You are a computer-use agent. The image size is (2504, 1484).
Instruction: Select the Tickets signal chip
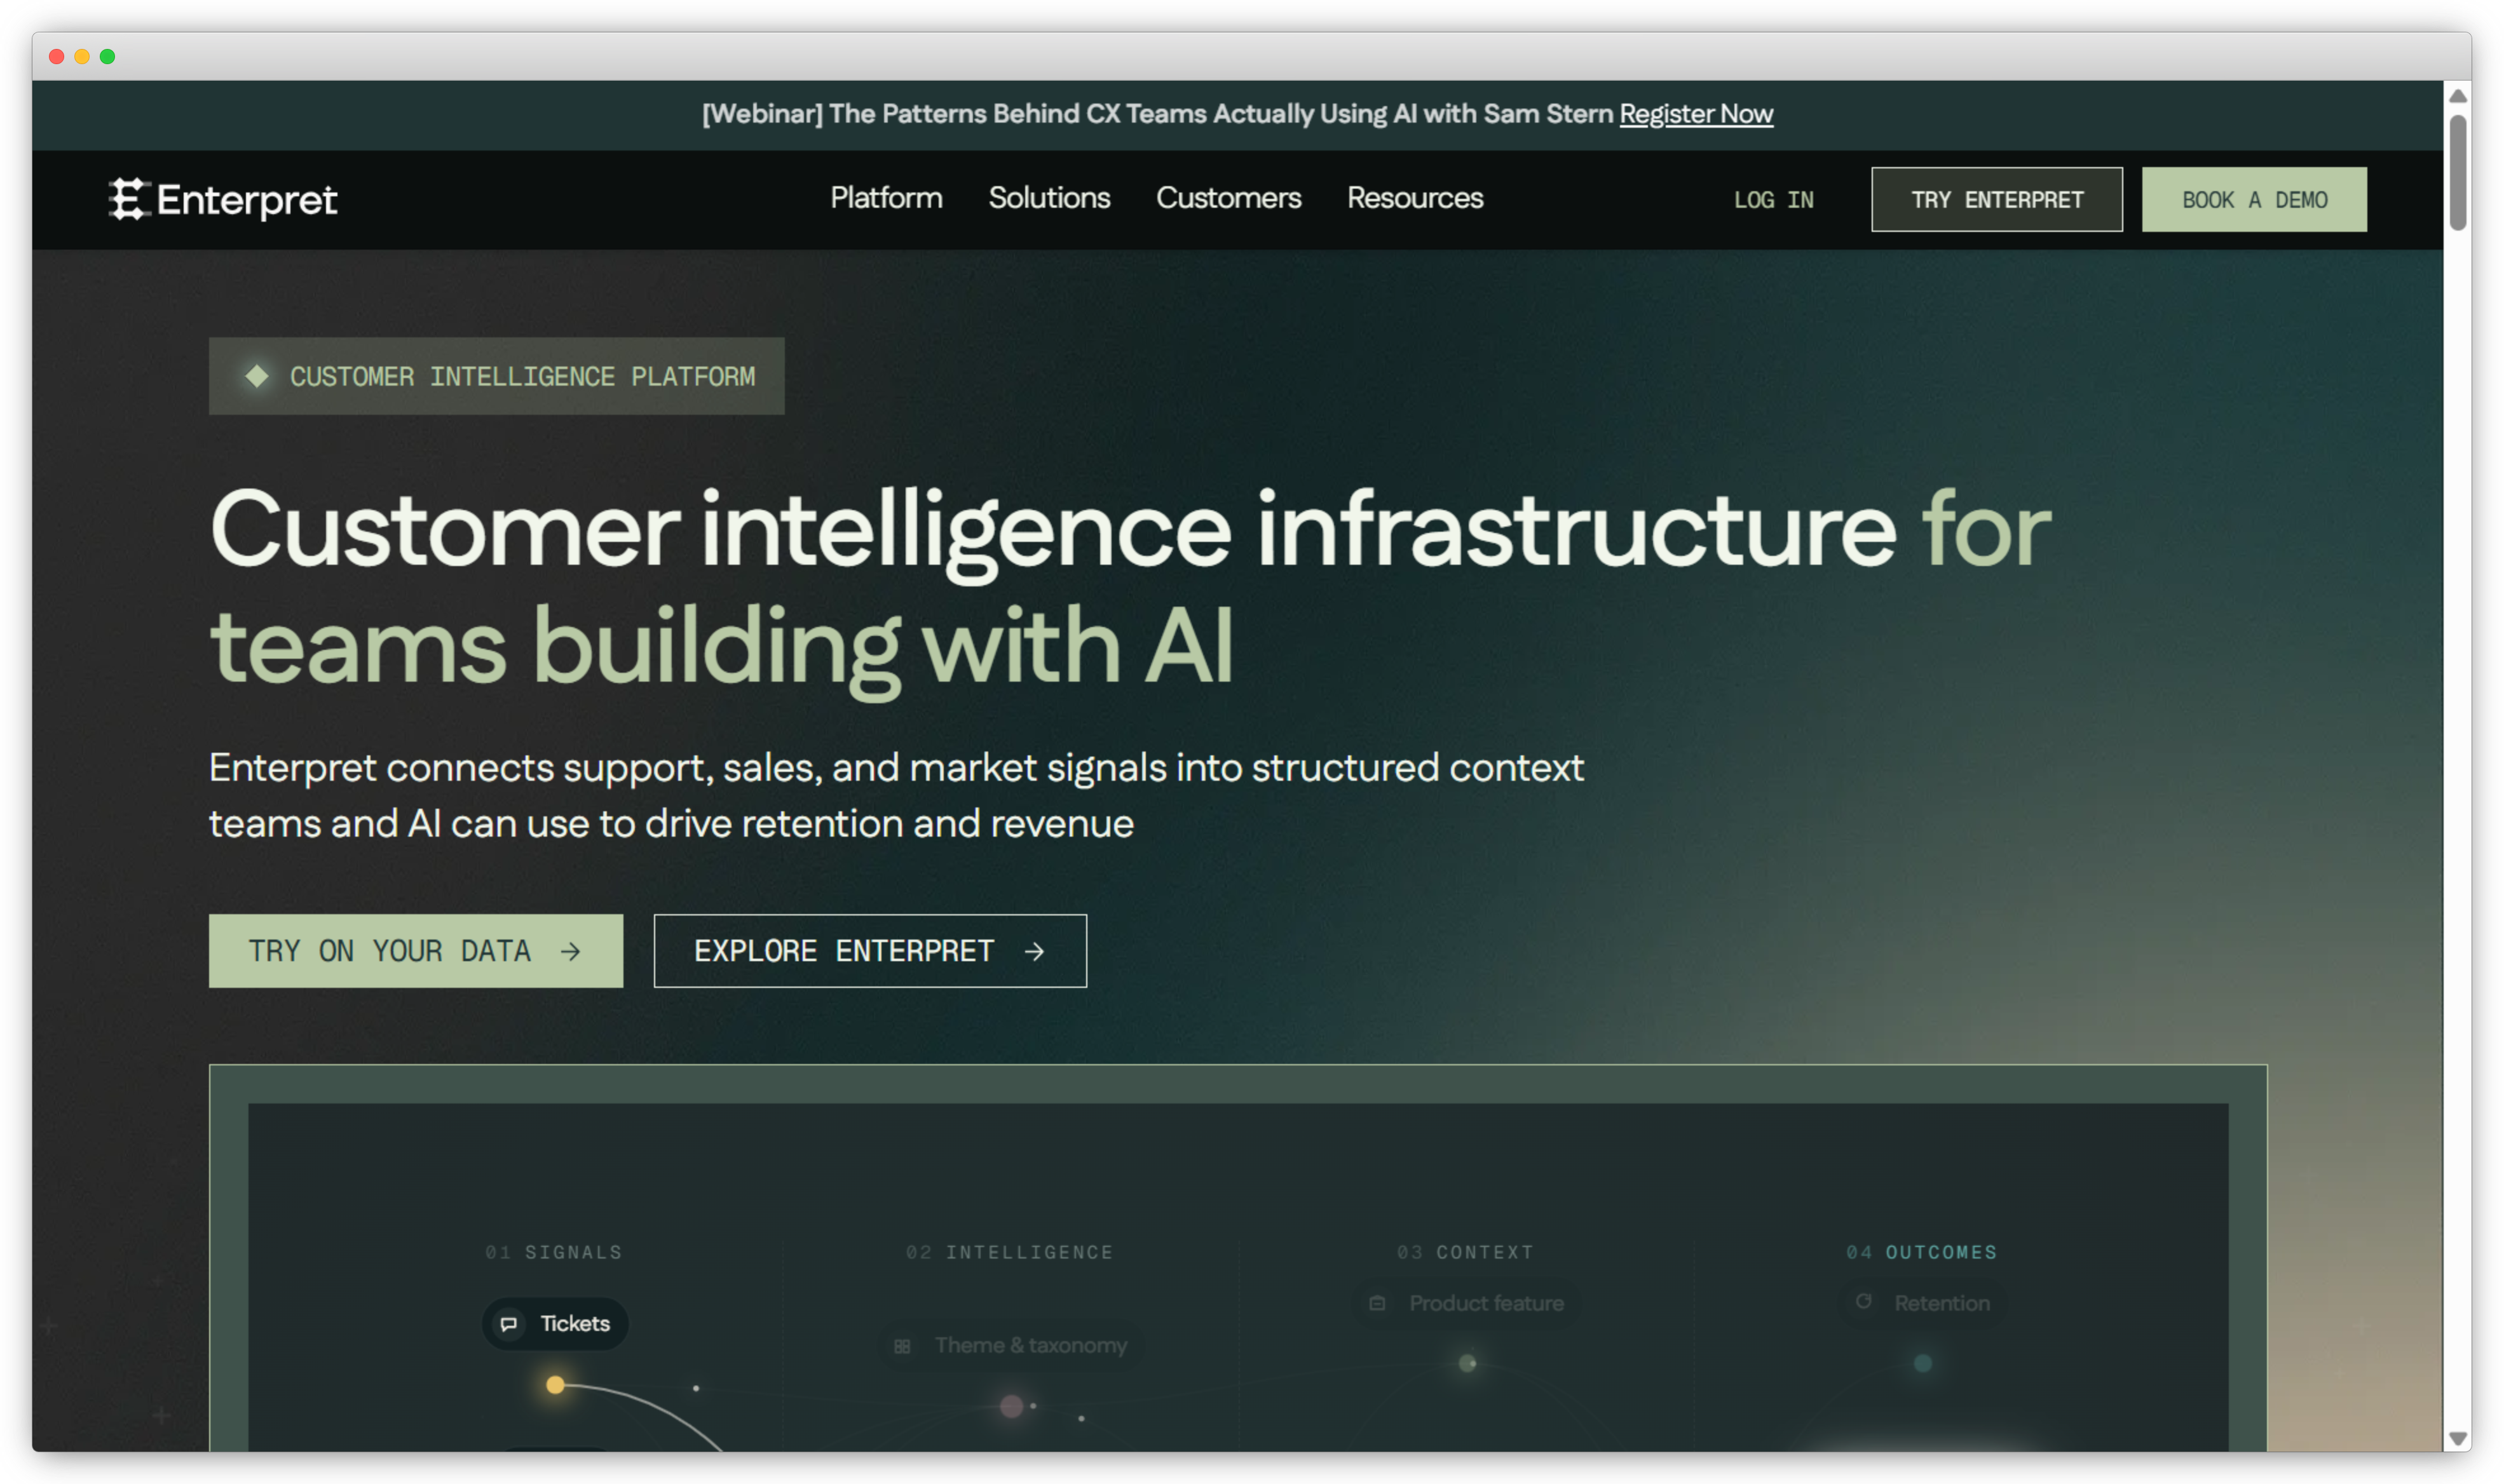tap(554, 1323)
